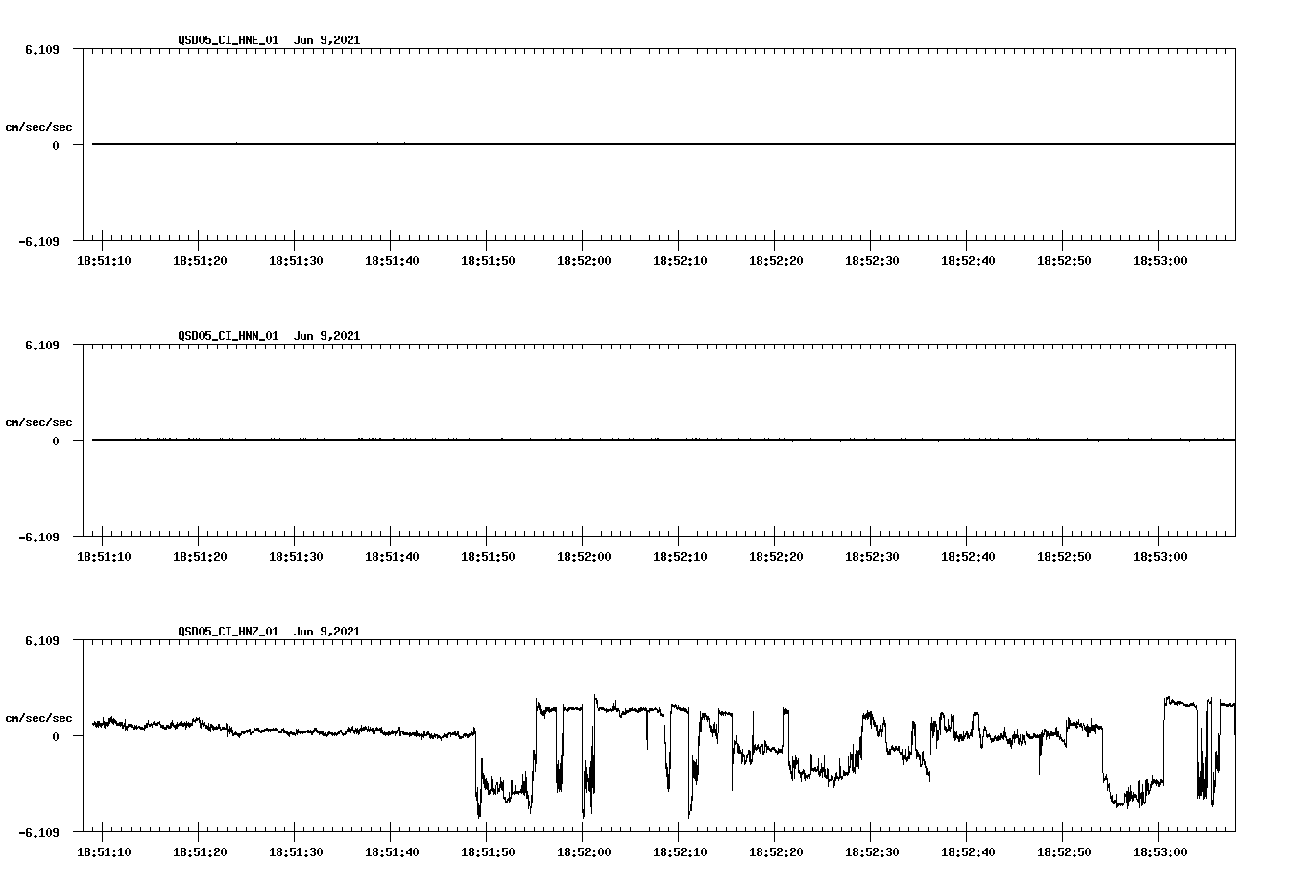
Task: Click the -6.109 lower limit on the HNN plot
Action: click(x=39, y=537)
